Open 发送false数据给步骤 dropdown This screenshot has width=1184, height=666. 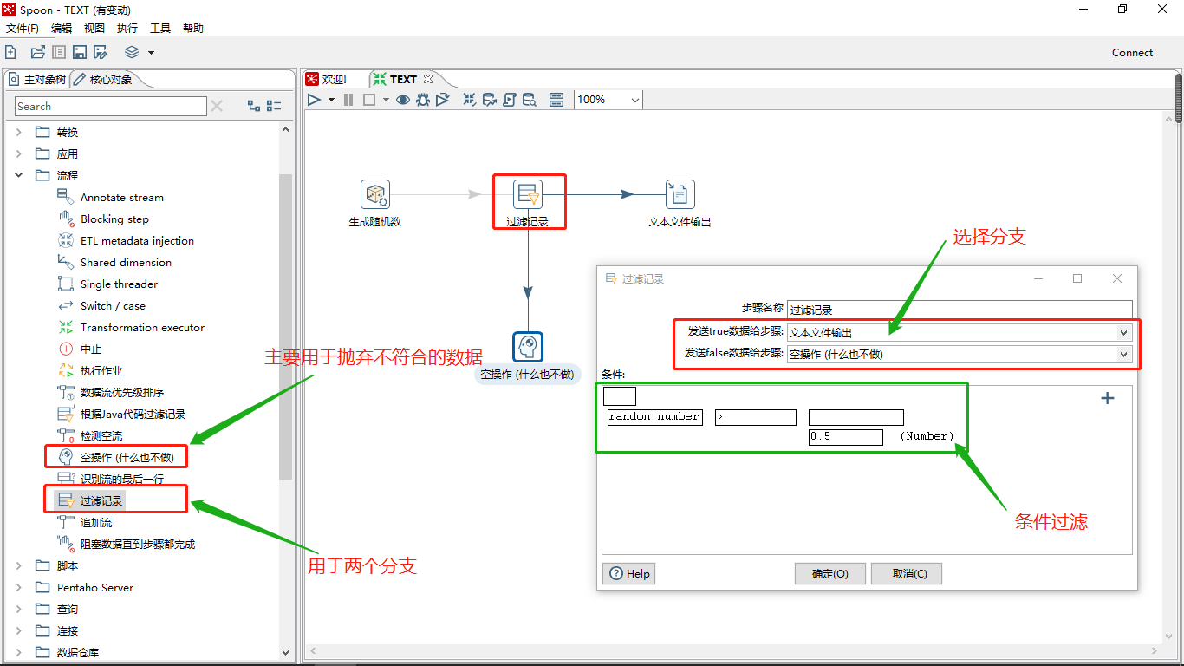(1123, 354)
